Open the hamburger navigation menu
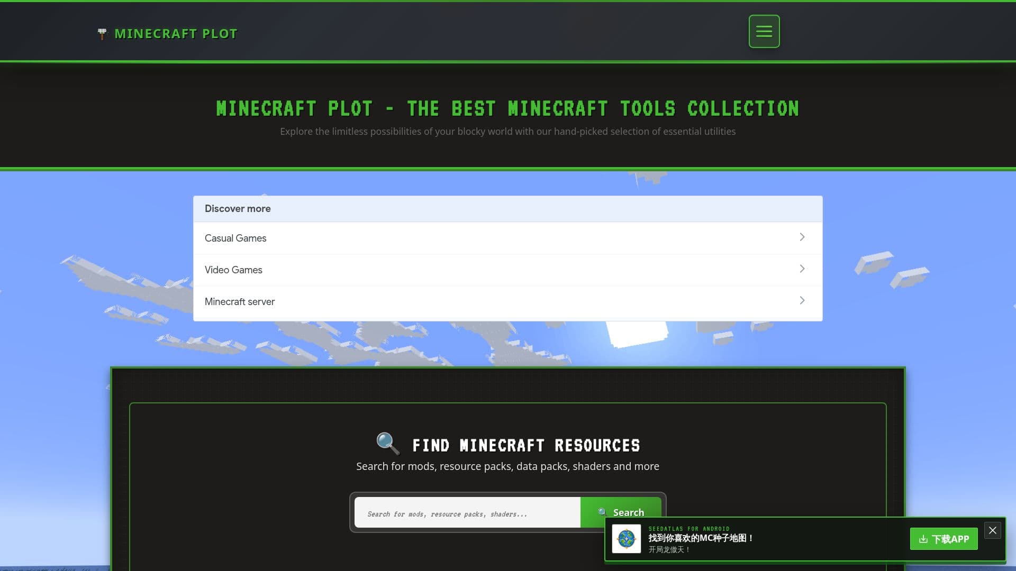The width and height of the screenshot is (1016, 571). tap(764, 31)
